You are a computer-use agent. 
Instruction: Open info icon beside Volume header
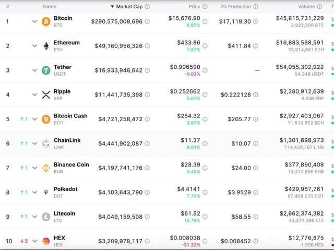coord(319,7)
